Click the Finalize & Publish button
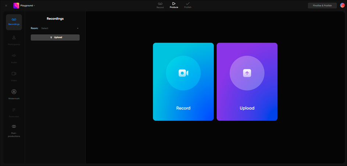 (x=322, y=5)
